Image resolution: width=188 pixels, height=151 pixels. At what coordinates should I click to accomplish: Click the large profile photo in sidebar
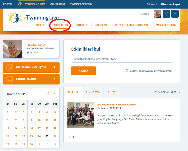coord(13,49)
